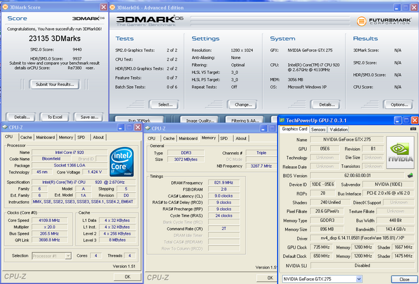Screen dimensions: 419x284
Task: Click the CAS# Latency 9.0 clocks field
Action: coord(223,196)
